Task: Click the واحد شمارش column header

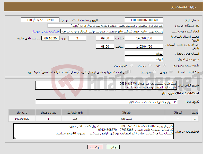Action: coord(75,113)
